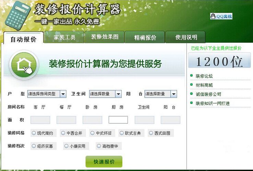Viewport: 253px width, 171px height.
Task: Expand the 户型 room type dropdown
Action: tap(63, 94)
